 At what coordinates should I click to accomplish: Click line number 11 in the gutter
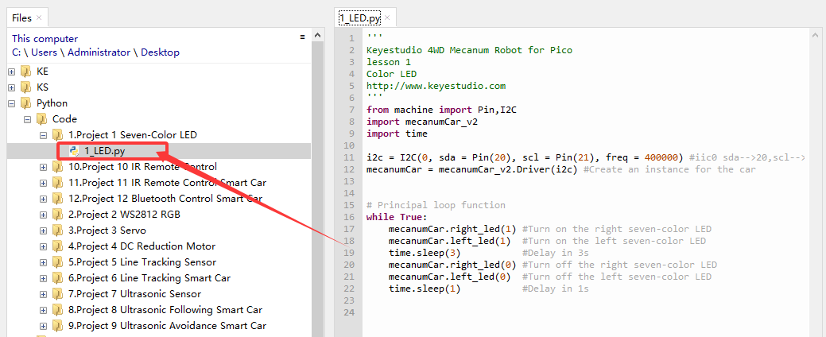pyautogui.click(x=349, y=157)
